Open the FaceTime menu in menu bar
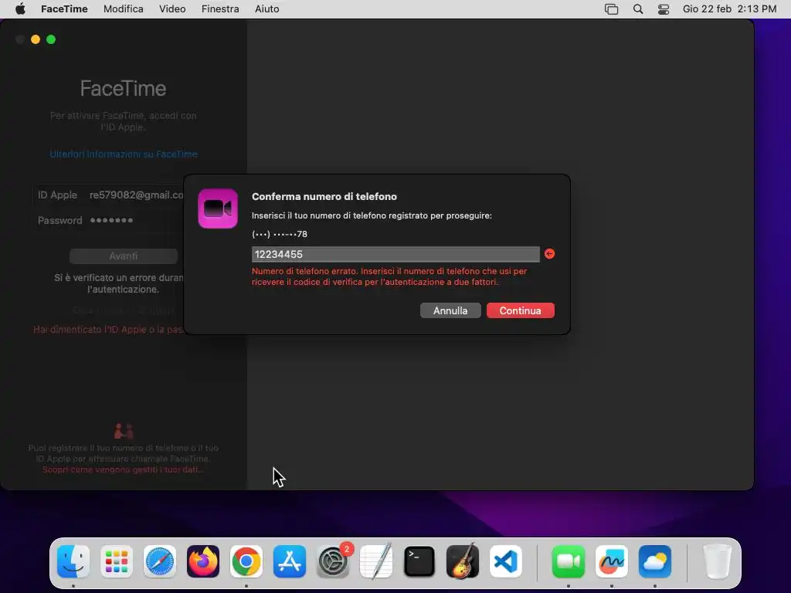This screenshot has height=593, width=791. tap(64, 9)
